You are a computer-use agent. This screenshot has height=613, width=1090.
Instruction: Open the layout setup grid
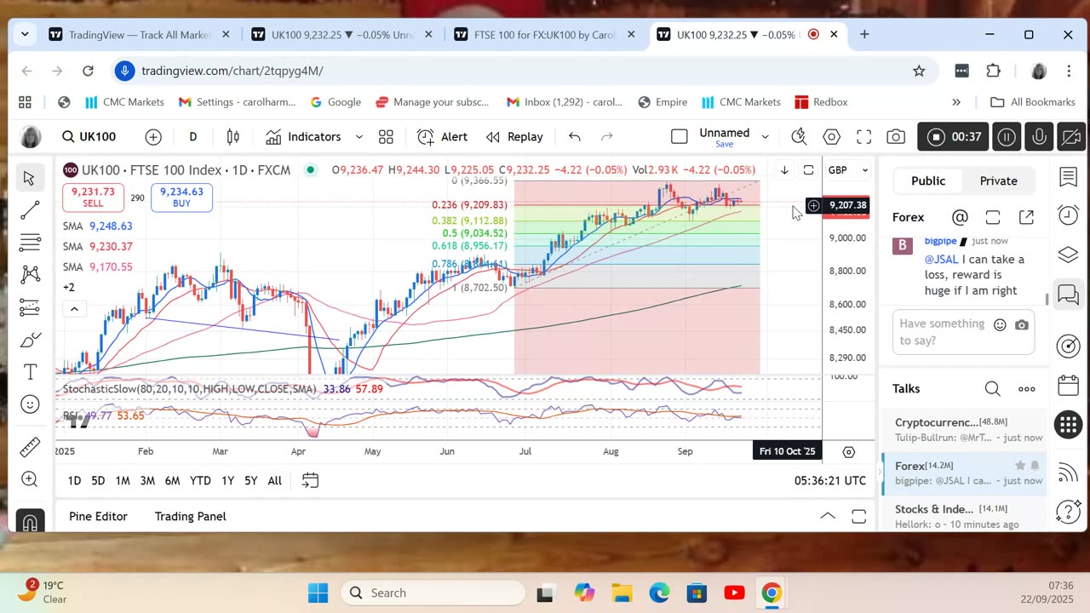click(386, 137)
